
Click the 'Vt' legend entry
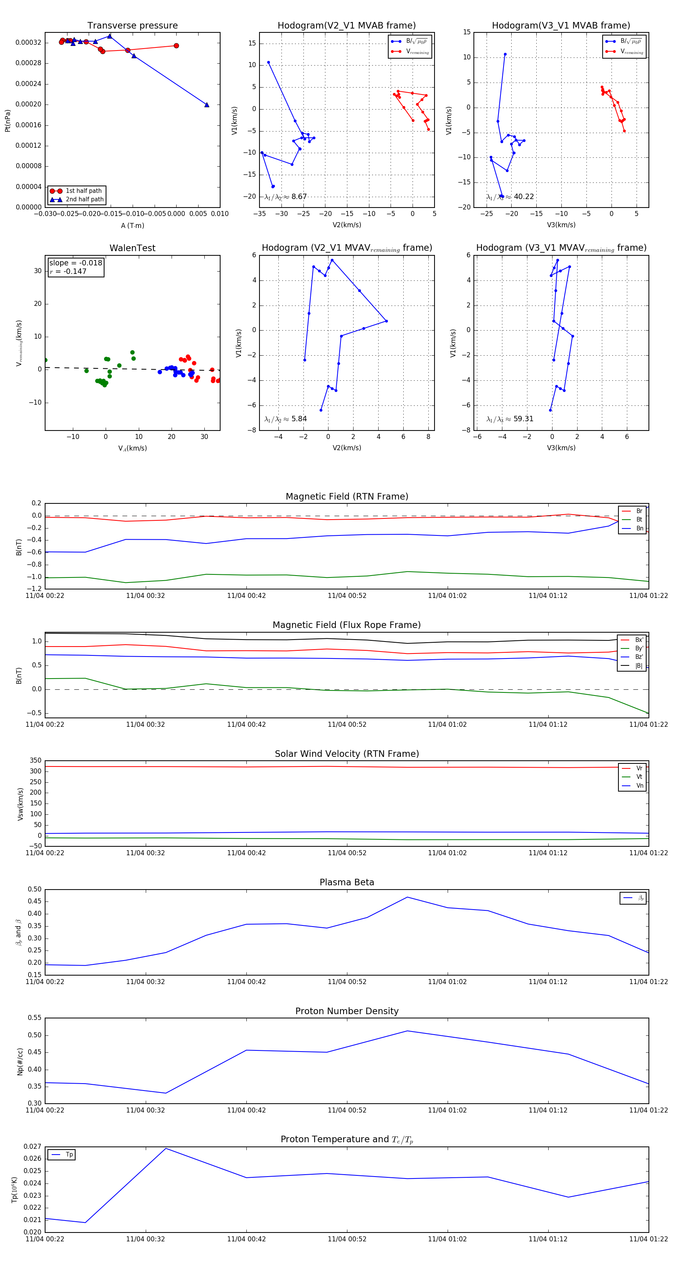click(x=632, y=777)
